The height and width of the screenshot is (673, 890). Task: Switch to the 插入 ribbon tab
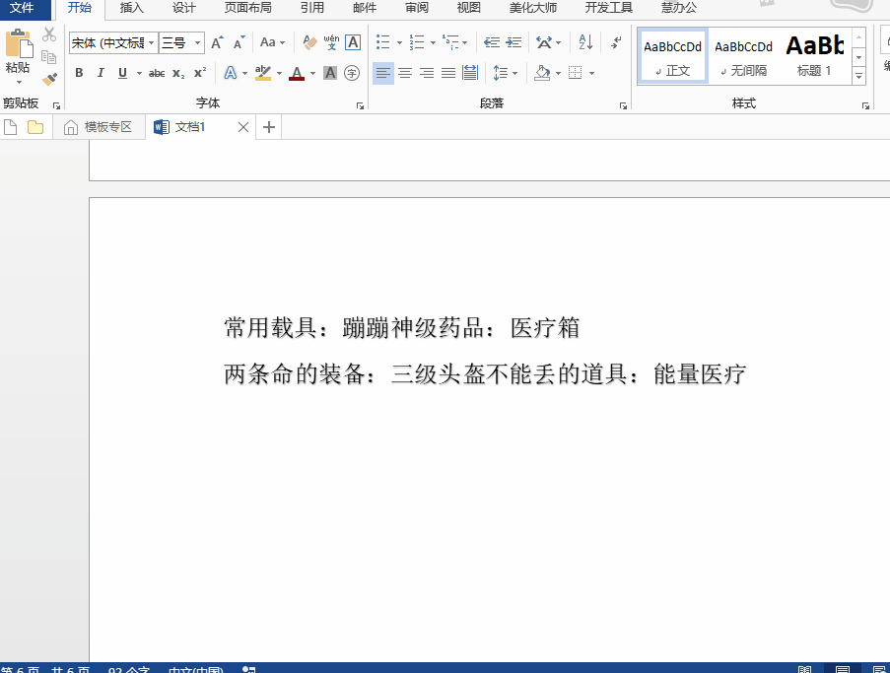(x=132, y=8)
